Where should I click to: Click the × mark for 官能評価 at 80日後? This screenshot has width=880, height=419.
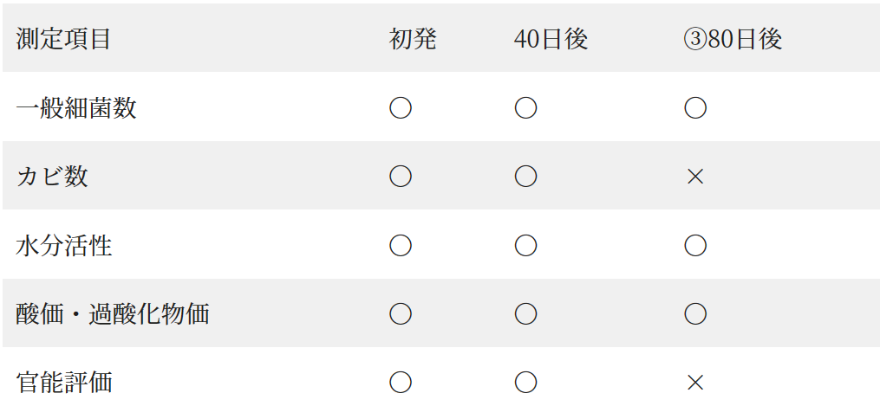[x=694, y=383]
